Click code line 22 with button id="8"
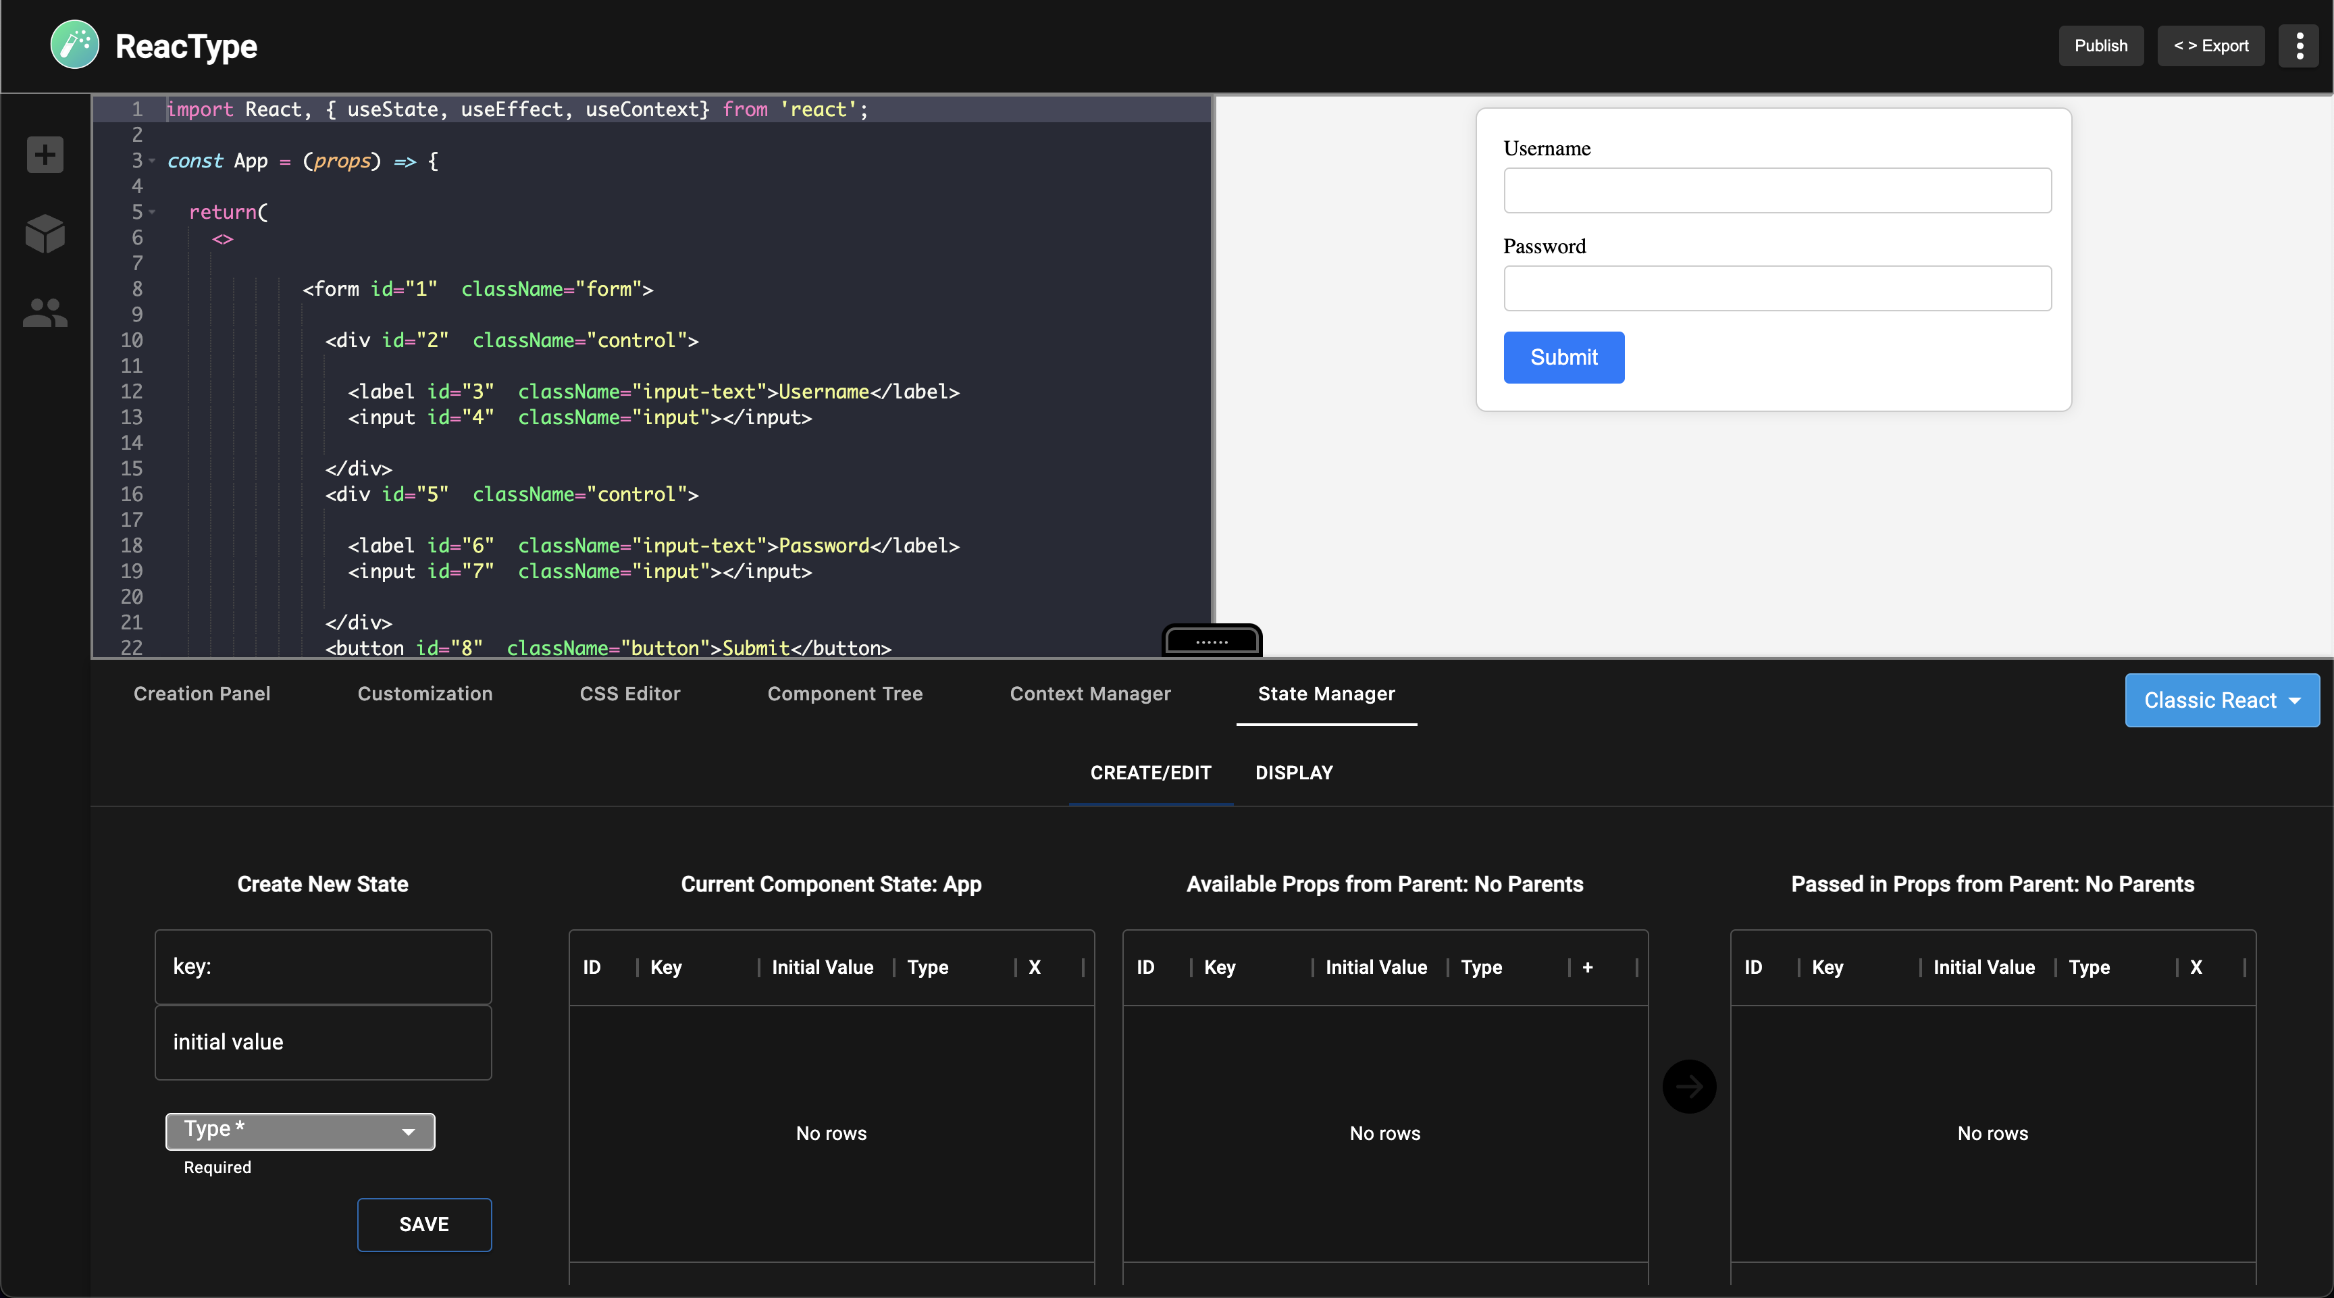The height and width of the screenshot is (1298, 2334). [608, 648]
